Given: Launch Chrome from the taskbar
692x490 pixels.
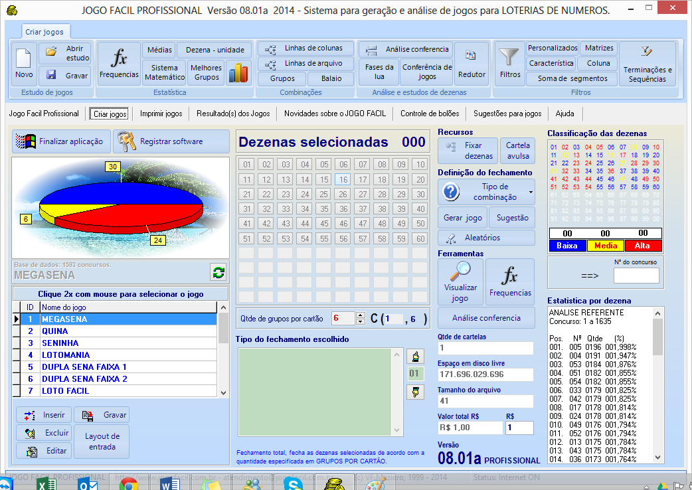Looking at the screenshot, I should point(128,483).
